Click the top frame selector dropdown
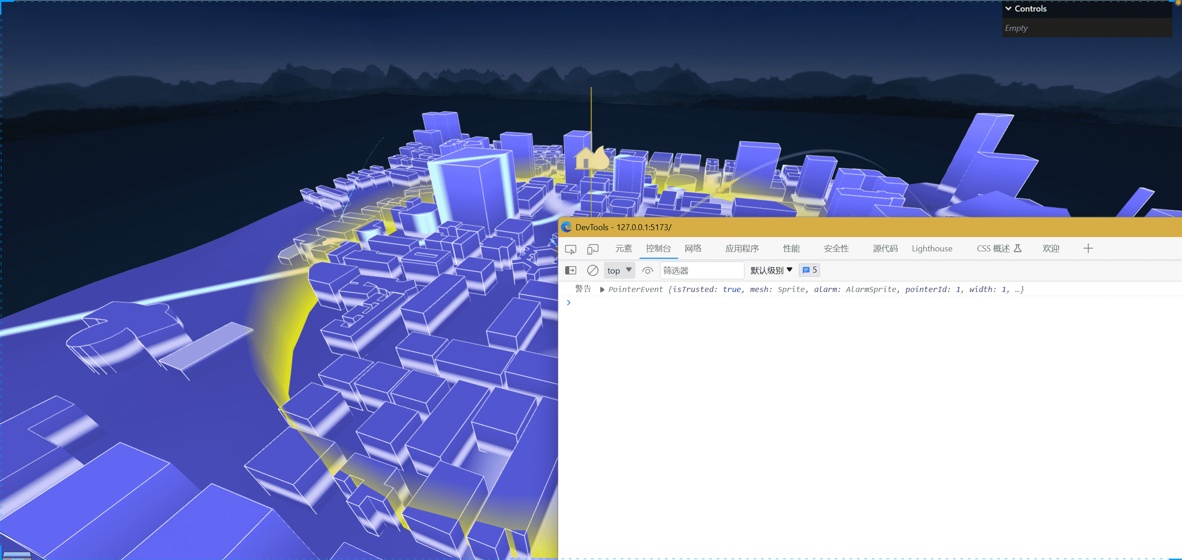The width and height of the screenshot is (1182, 560). coord(618,269)
